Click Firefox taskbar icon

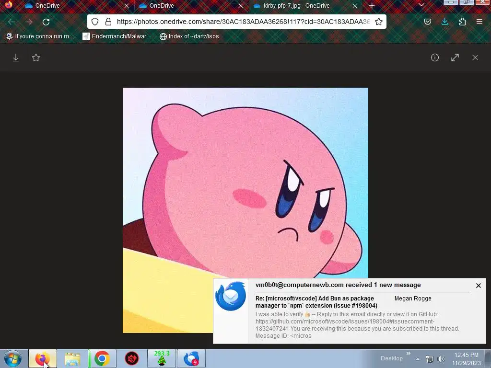click(x=43, y=358)
